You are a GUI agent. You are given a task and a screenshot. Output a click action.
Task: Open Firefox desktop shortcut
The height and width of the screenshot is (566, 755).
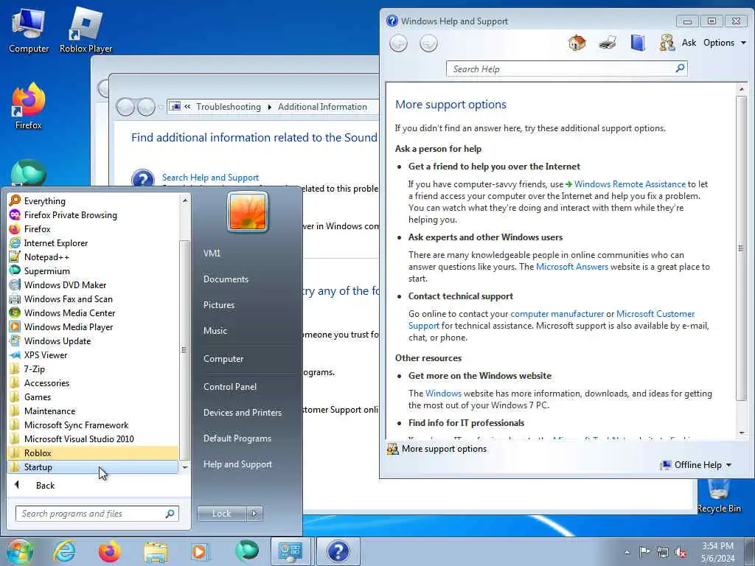click(x=29, y=106)
